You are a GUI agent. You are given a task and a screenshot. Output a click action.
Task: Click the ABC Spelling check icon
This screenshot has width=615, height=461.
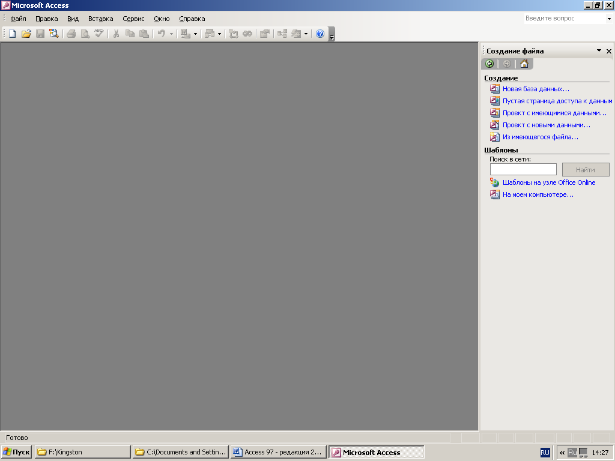pos(99,34)
